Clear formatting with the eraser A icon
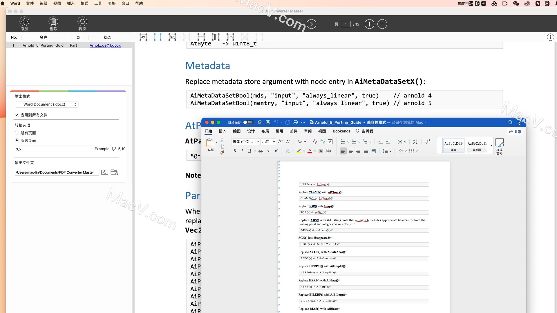The height and width of the screenshot is (313, 557). click(x=315, y=142)
